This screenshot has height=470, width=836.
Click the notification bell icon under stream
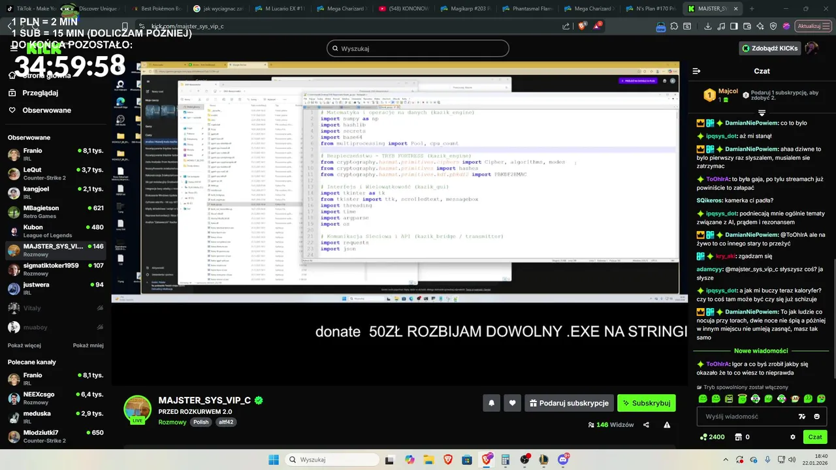pyautogui.click(x=492, y=403)
